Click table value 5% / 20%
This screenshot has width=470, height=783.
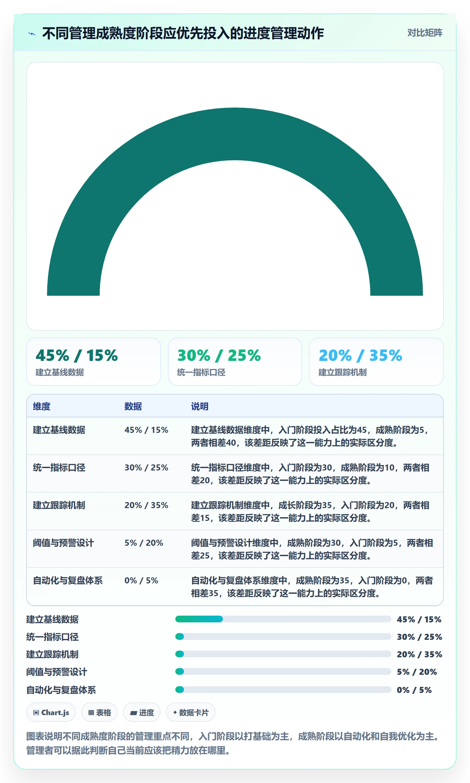point(144,543)
